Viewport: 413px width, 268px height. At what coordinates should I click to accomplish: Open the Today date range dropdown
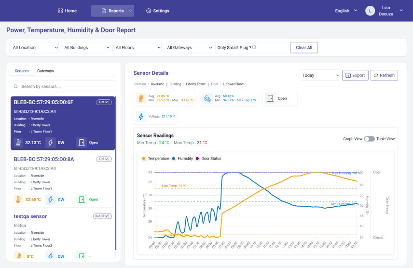click(319, 75)
